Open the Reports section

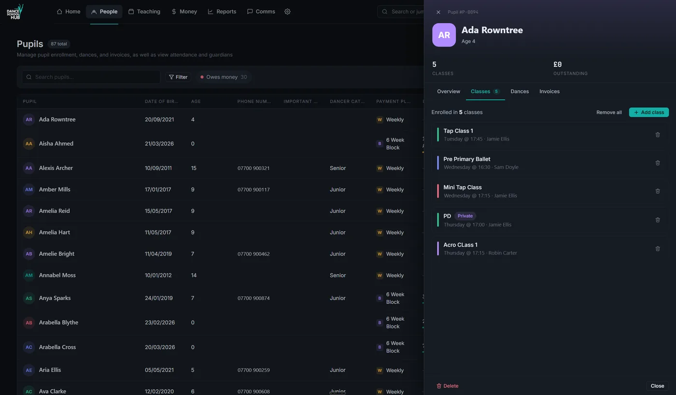click(222, 12)
